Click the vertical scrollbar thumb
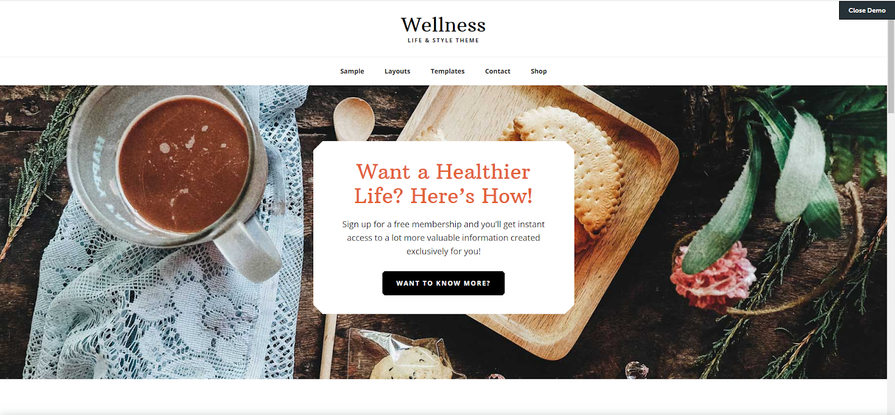Image resolution: width=895 pixels, height=415 pixels. pyautogui.click(x=891, y=64)
